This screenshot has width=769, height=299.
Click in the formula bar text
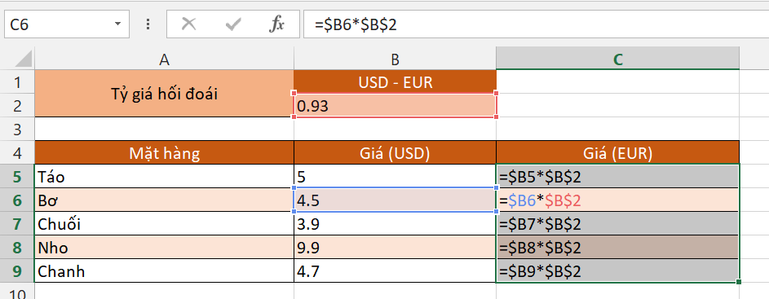click(535, 24)
